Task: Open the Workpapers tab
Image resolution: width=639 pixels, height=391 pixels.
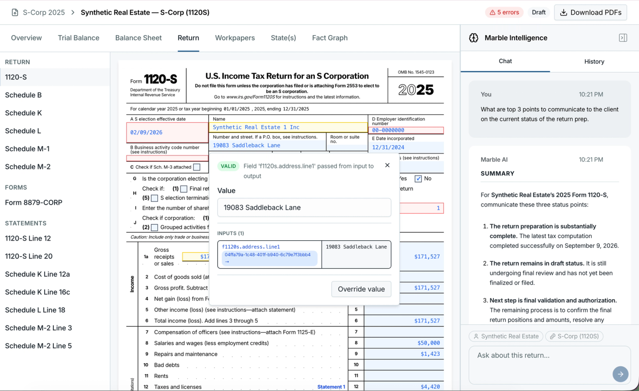Action: [x=235, y=38]
